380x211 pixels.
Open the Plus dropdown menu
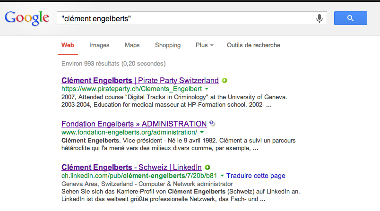click(204, 45)
